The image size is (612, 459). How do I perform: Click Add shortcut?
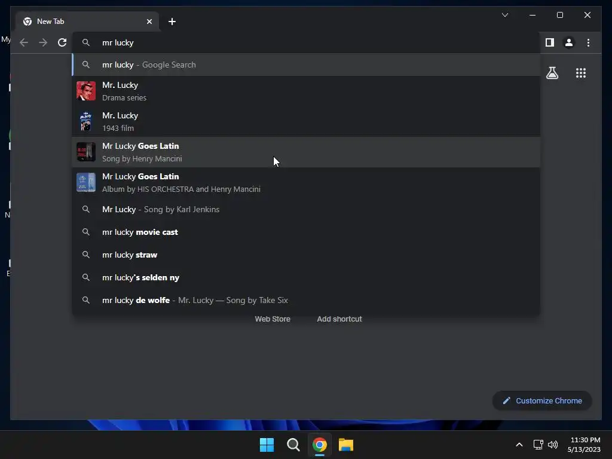pos(339,319)
